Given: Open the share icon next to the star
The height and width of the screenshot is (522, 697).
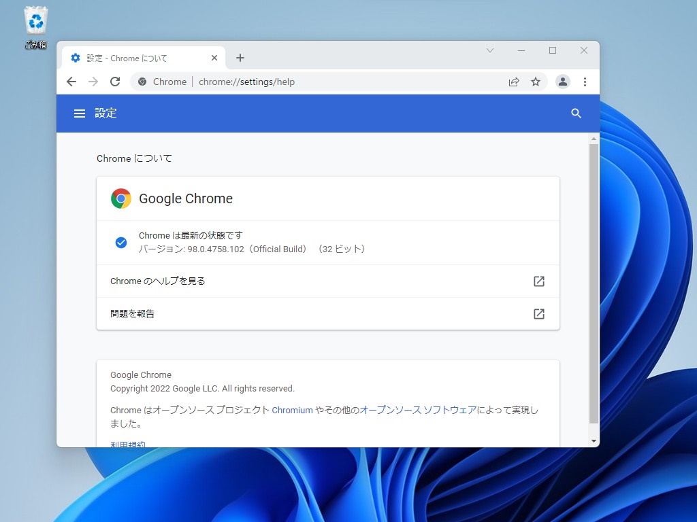Looking at the screenshot, I should pos(514,81).
